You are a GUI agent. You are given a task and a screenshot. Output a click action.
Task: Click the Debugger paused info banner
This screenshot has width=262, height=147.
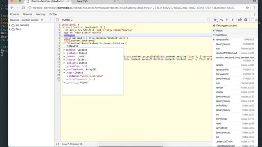235,25
